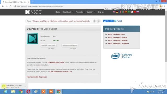The height and width of the screenshot is (94, 167).
Task: Open VSDC Free Audio Converter link
Action: coord(118,40)
